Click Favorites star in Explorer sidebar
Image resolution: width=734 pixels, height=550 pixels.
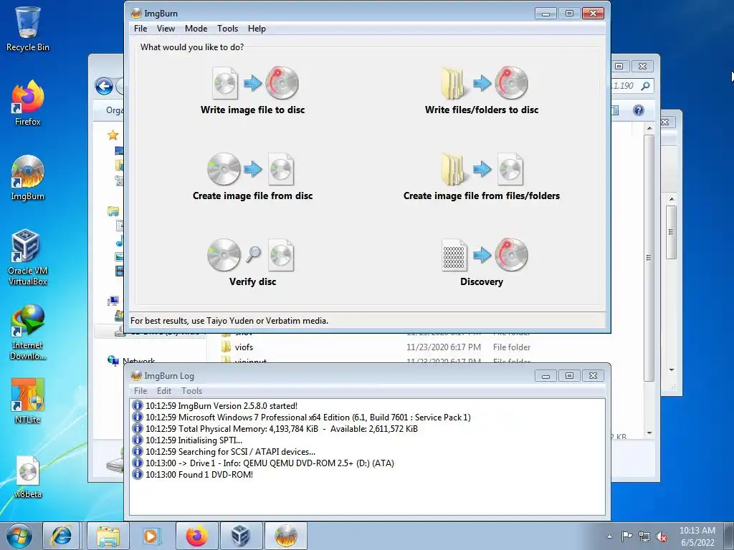point(113,135)
